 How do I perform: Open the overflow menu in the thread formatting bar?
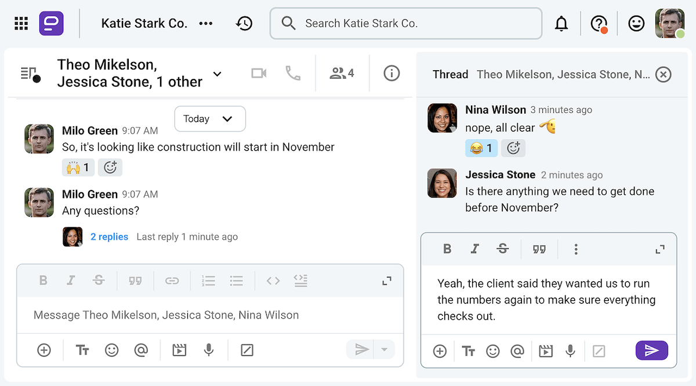576,249
